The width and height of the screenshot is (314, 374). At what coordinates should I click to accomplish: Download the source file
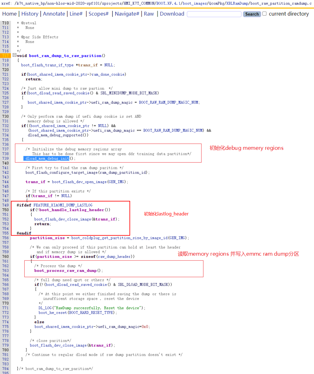(172, 14)
